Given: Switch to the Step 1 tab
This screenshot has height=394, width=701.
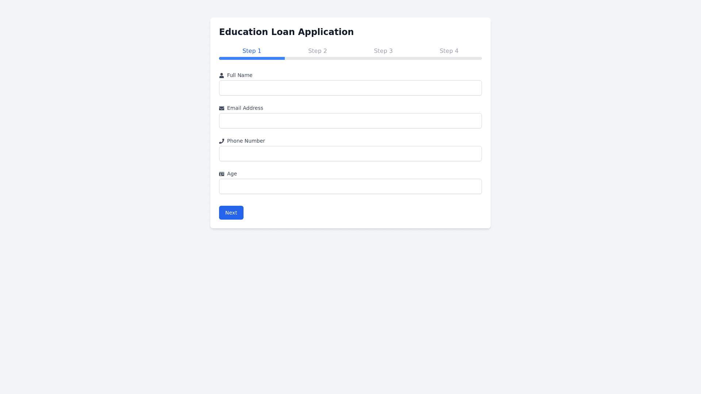Looking at the screenshot, I should click(252, 51).
